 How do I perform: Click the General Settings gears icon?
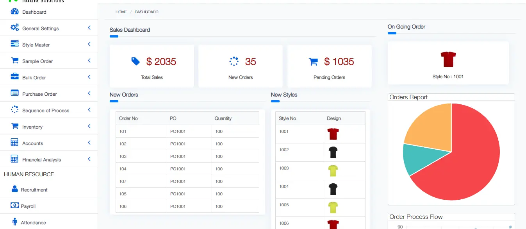pyautogui.click(x=15, y=28)
